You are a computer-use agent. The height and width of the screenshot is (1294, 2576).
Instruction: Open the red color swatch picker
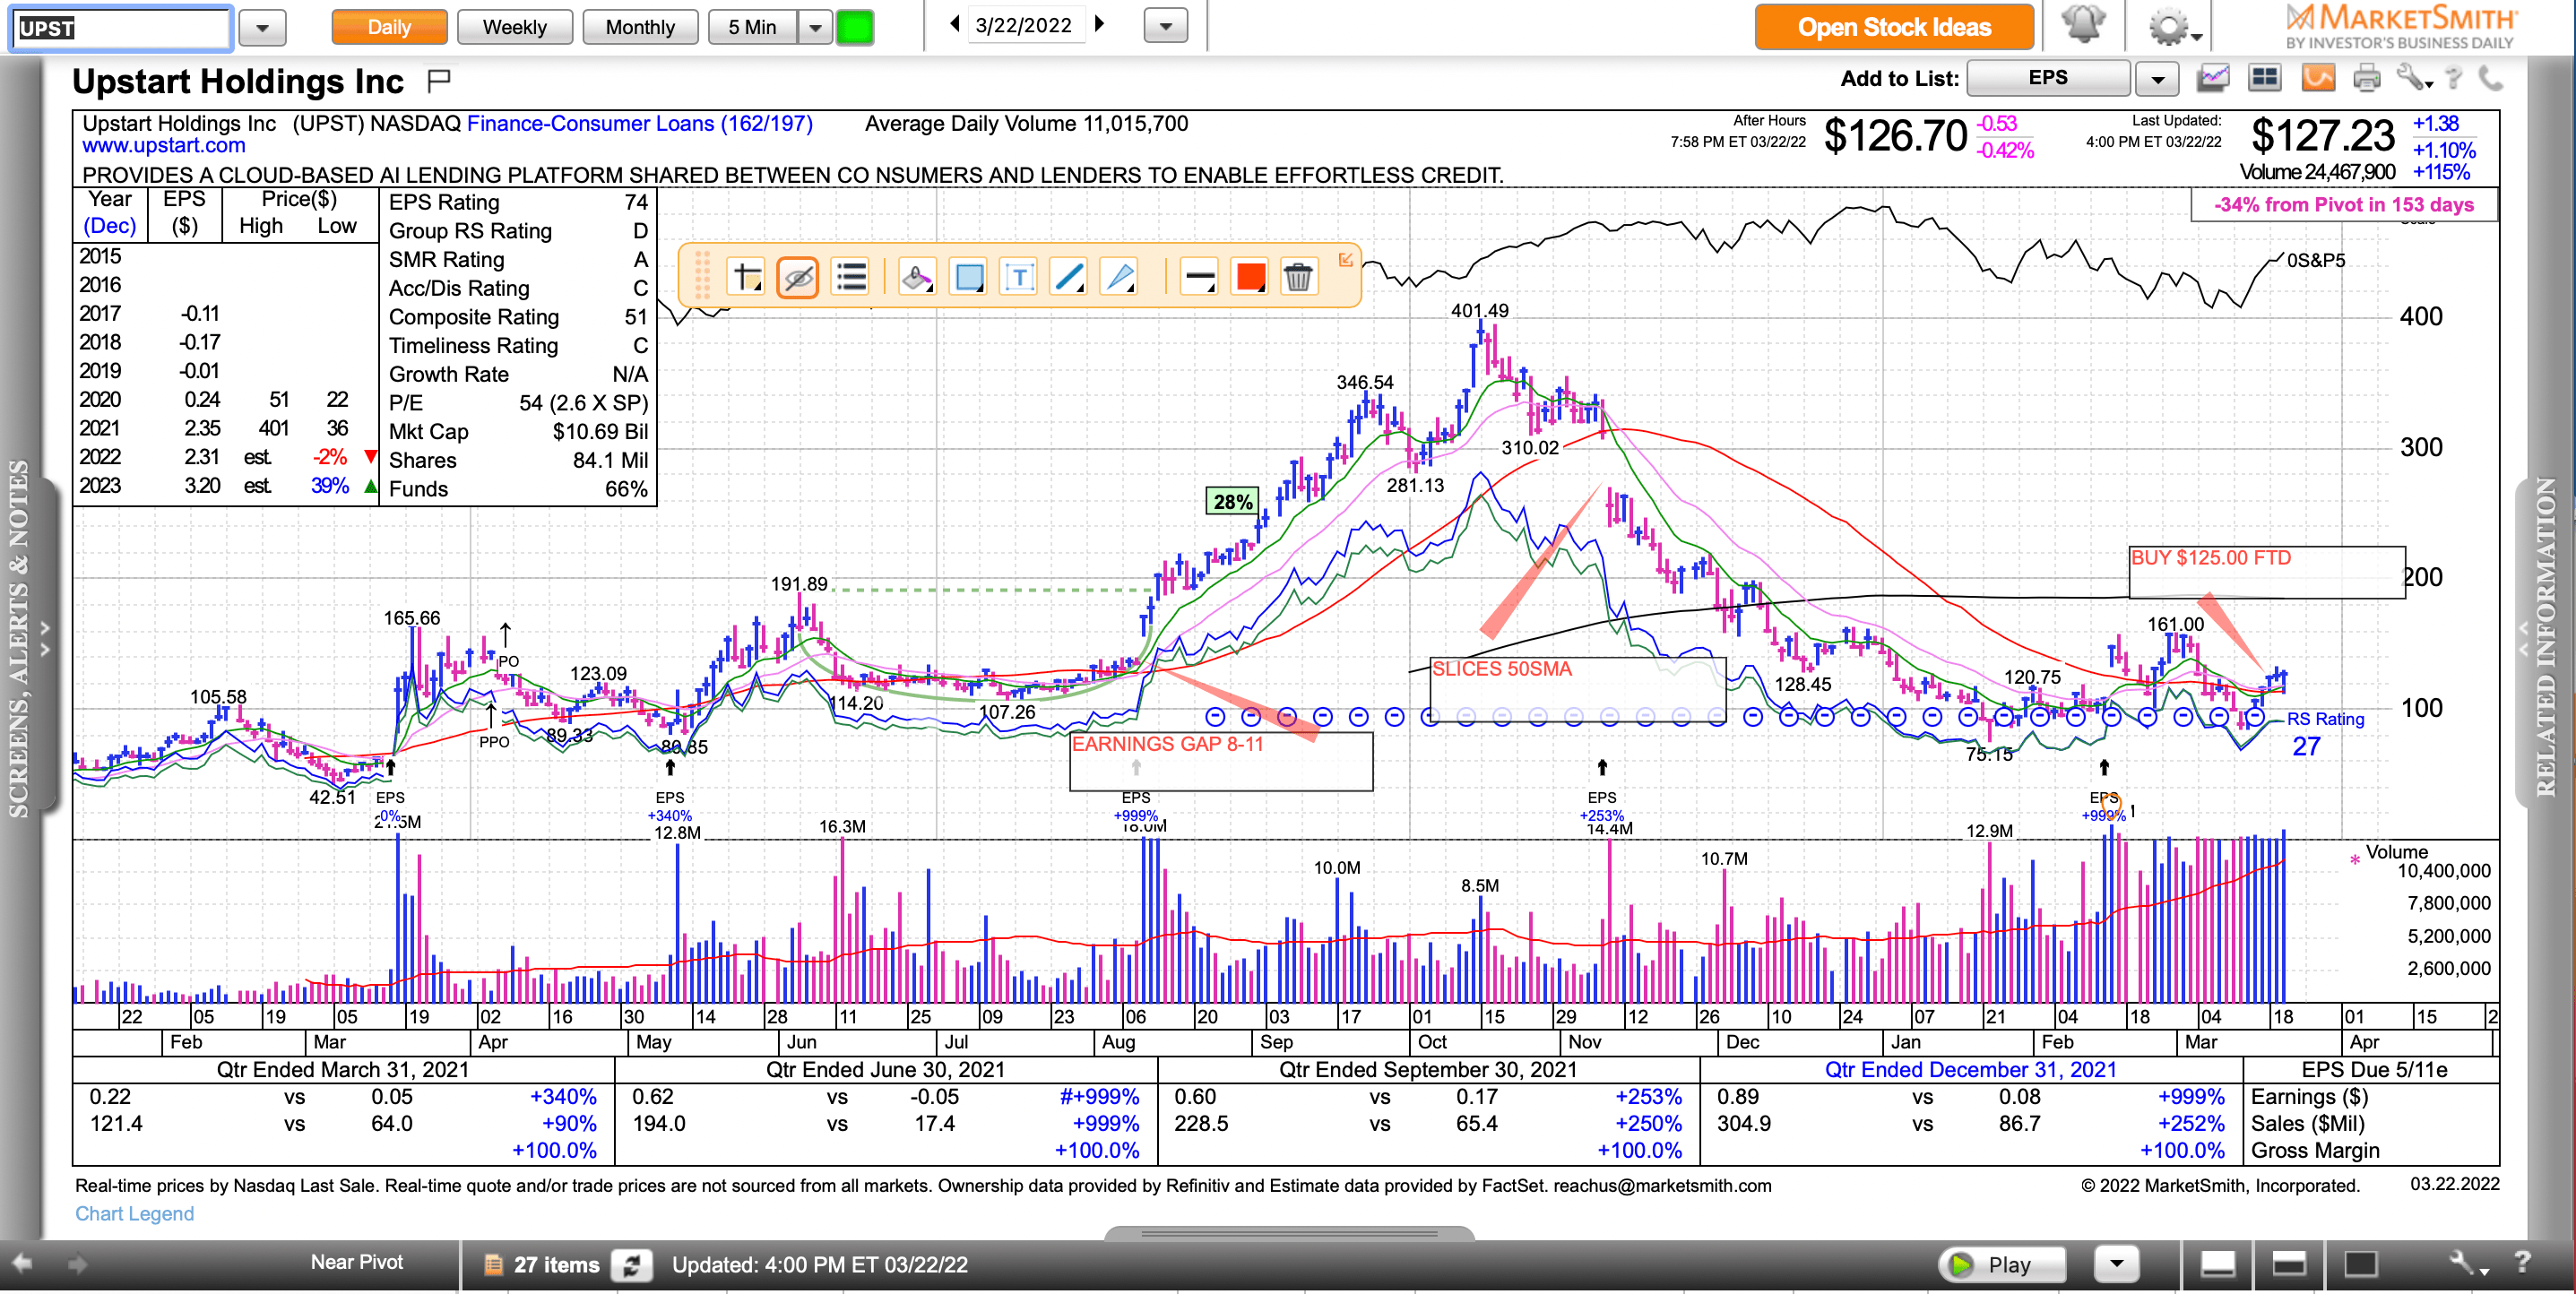1250,277
